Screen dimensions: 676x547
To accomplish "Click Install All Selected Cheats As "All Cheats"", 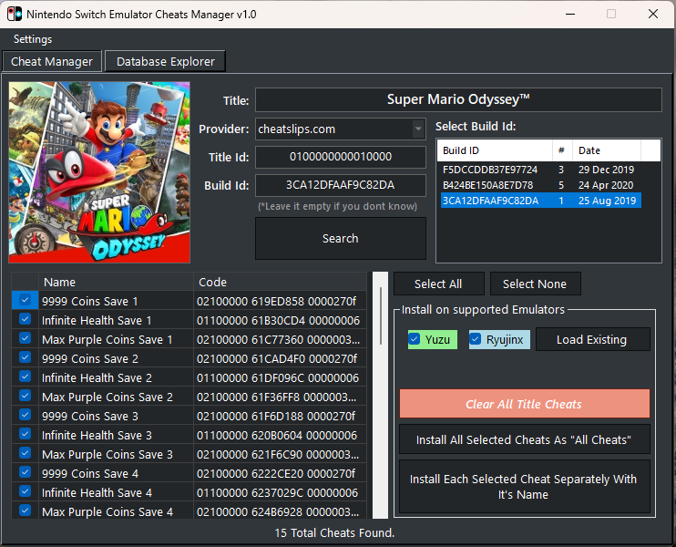I will tap(524, 439).
